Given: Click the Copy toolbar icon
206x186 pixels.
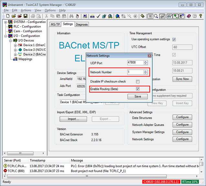Looking at the screenshot, I should coord(52,16).
